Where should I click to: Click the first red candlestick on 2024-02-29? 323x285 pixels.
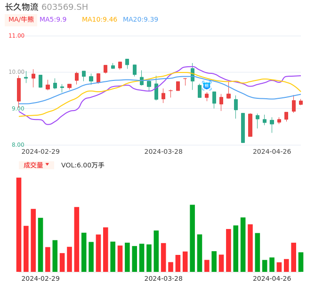19,89
